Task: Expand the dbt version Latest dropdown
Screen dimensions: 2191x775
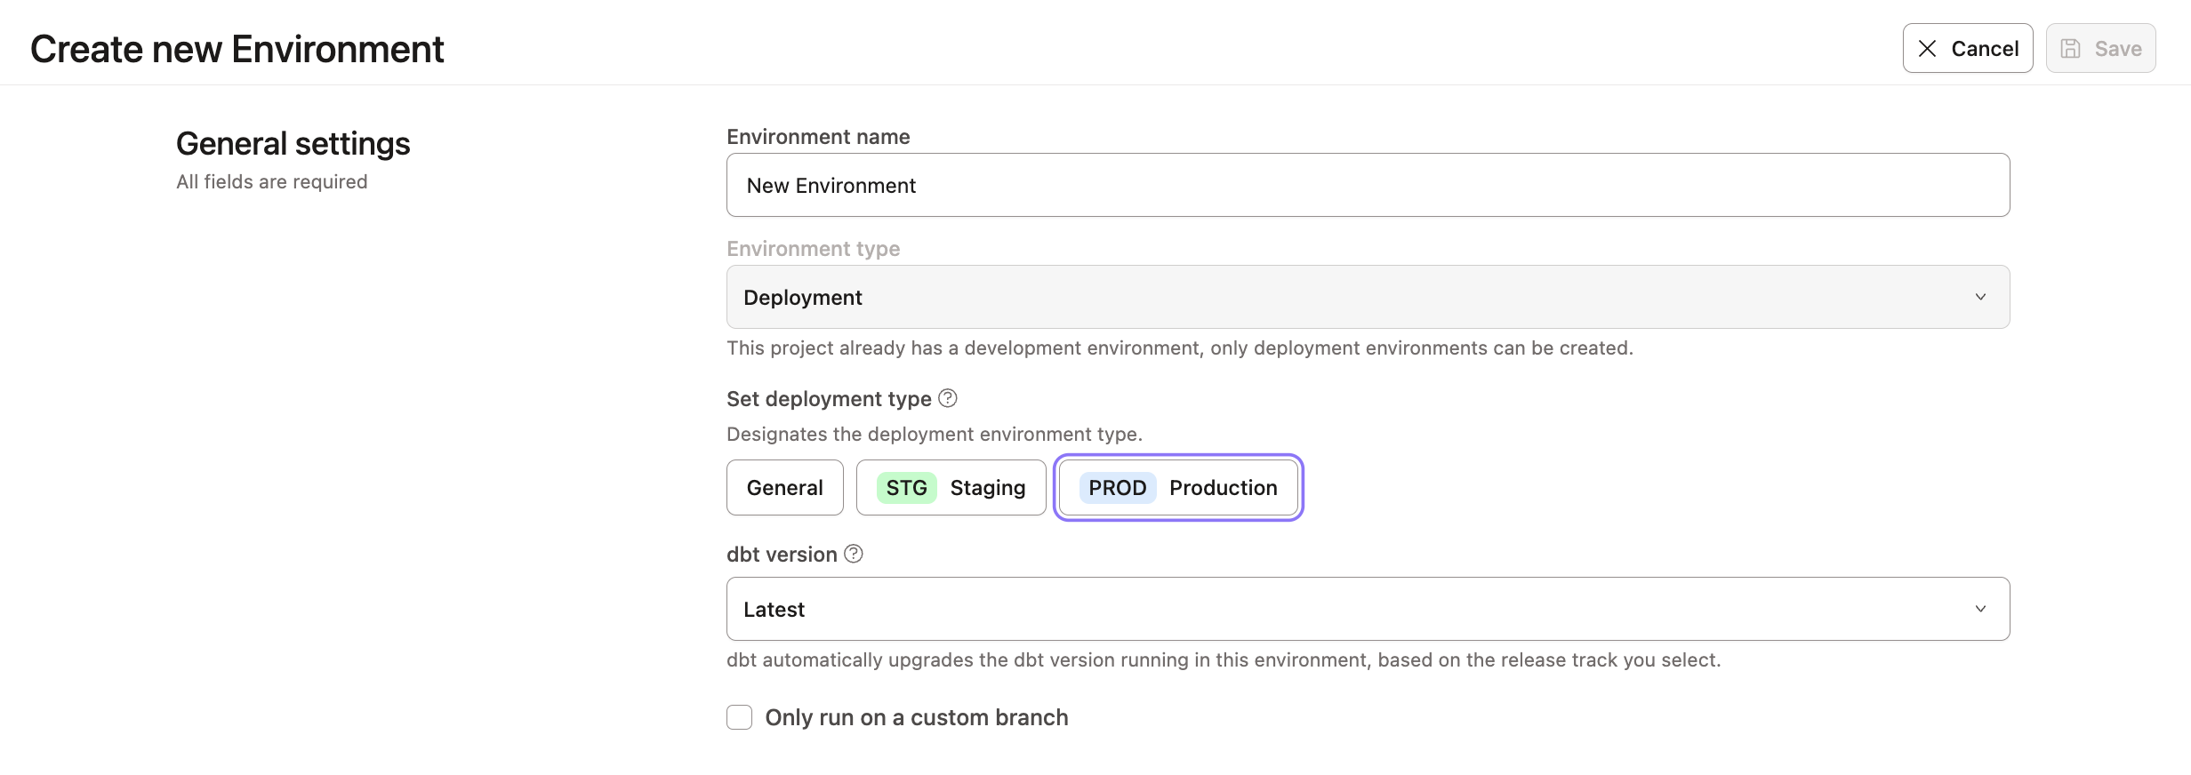Action: (x=1367, y=609)
